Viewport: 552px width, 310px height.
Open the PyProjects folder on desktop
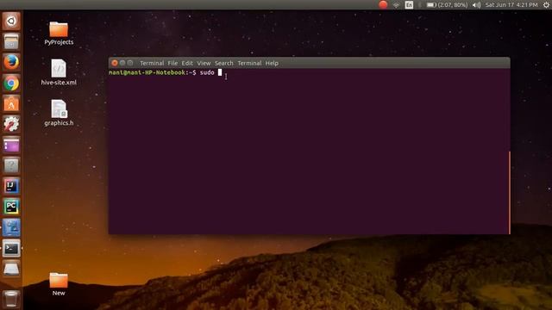coord(59,34)
